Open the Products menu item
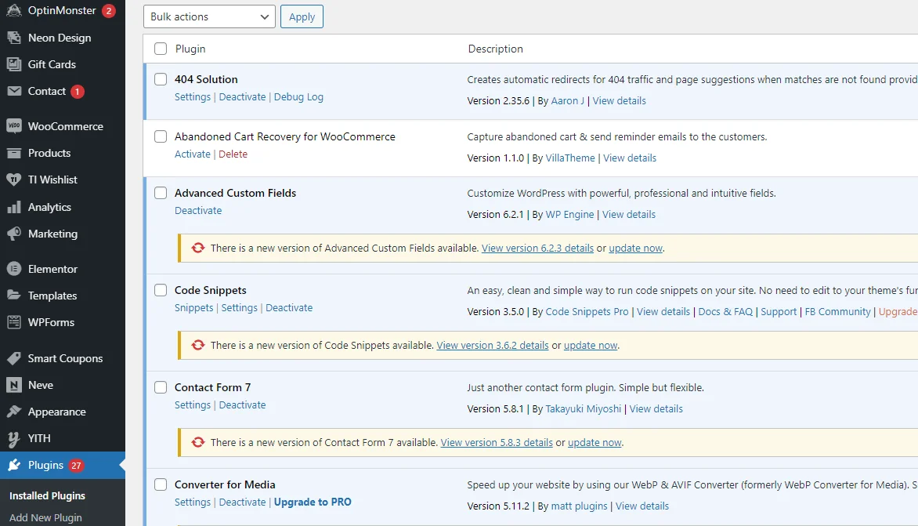The height and width of the screenshot is (526, 918). [49, 153]
